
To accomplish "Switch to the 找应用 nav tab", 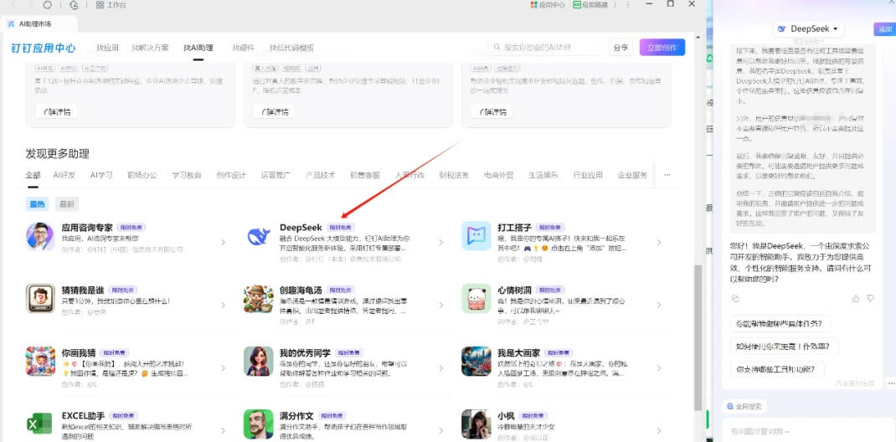I will (x=107, y=48).
